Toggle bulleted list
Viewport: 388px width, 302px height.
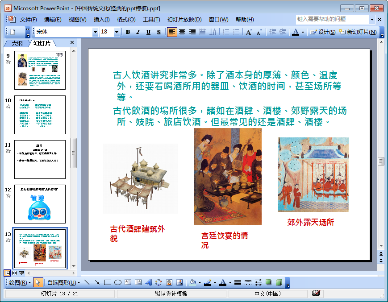coord(236,32)
